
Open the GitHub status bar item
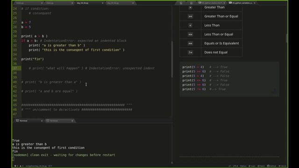271,166
